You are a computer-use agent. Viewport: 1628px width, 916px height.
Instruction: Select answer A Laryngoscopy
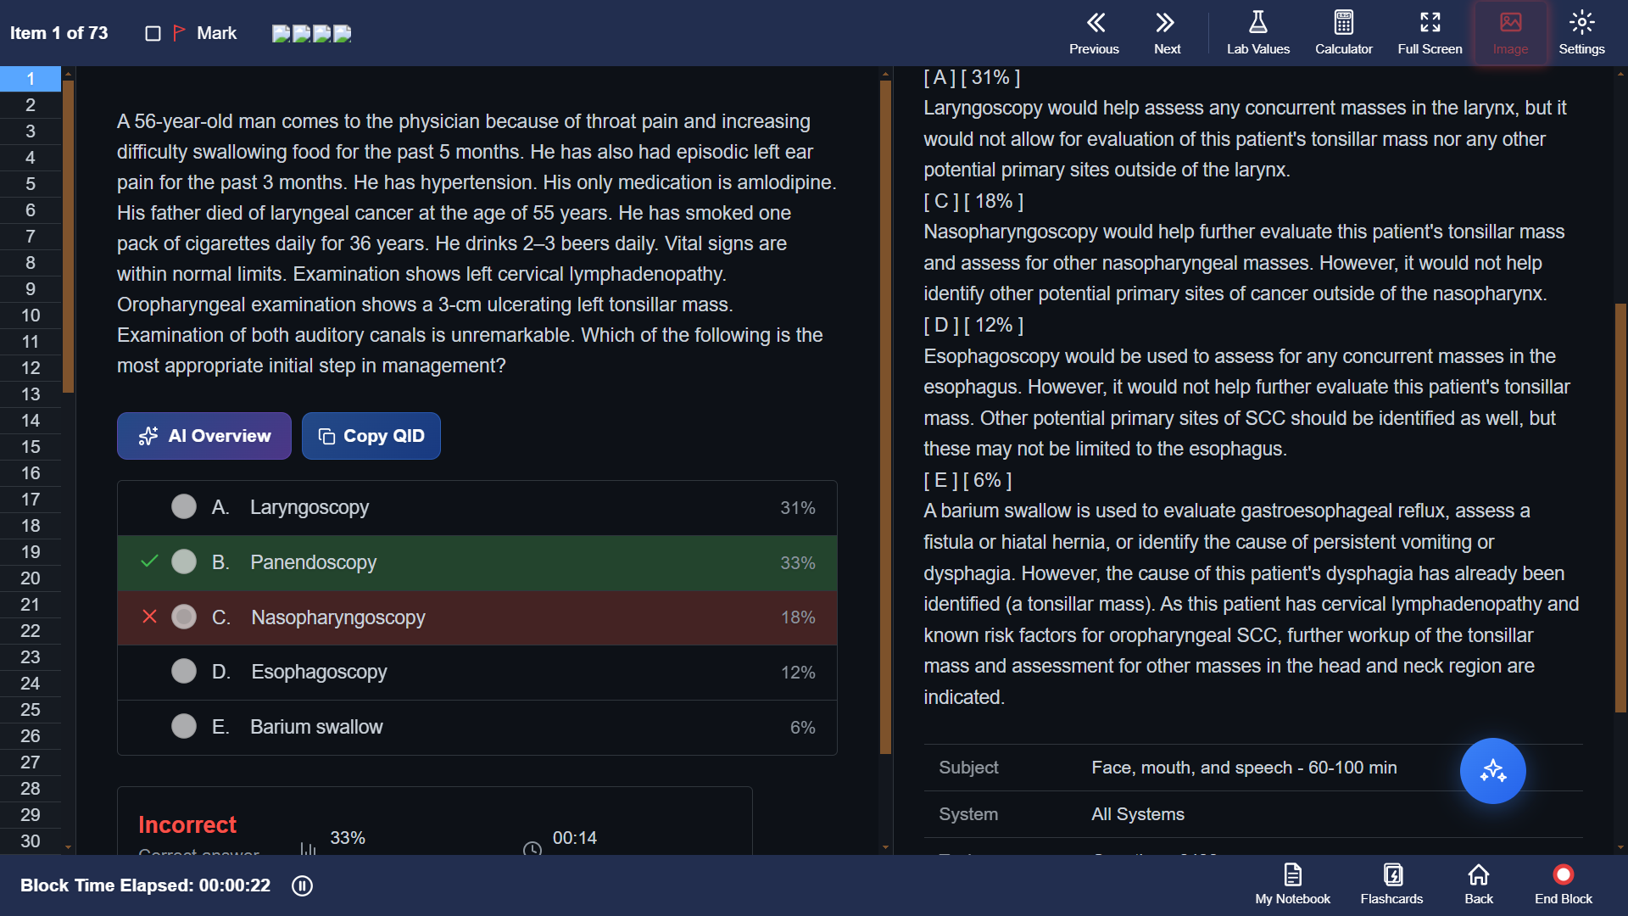click(477, 507)
